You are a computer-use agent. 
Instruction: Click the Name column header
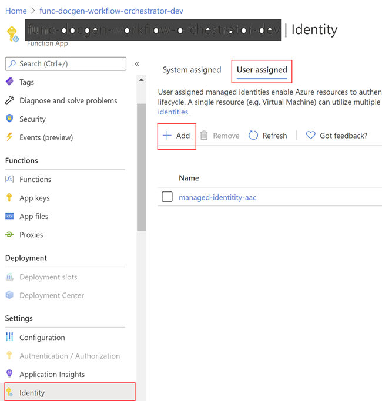coord(189,178)
